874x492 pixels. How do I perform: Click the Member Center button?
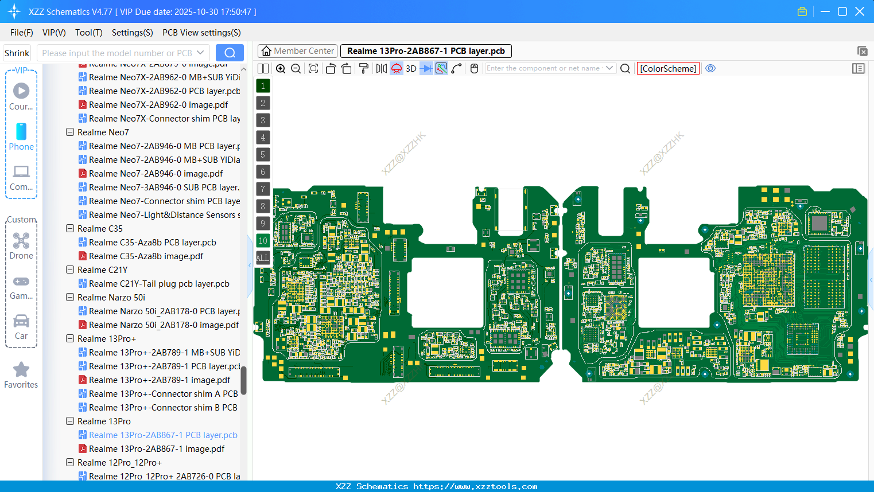(297, 50)
